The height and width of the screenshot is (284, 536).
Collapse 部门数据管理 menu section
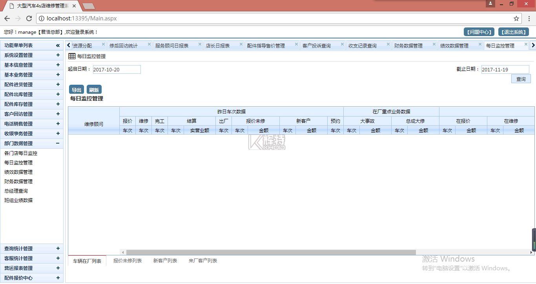click(58, 144)
